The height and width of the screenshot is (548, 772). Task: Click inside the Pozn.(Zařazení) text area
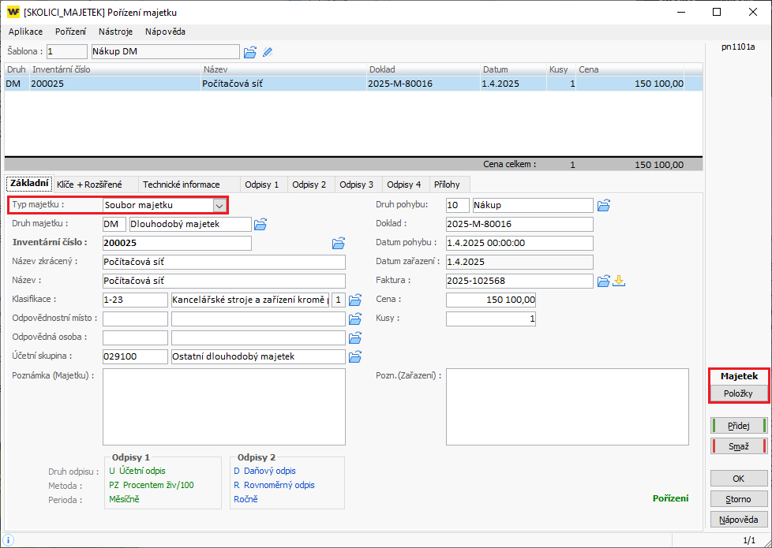(568, 407)
